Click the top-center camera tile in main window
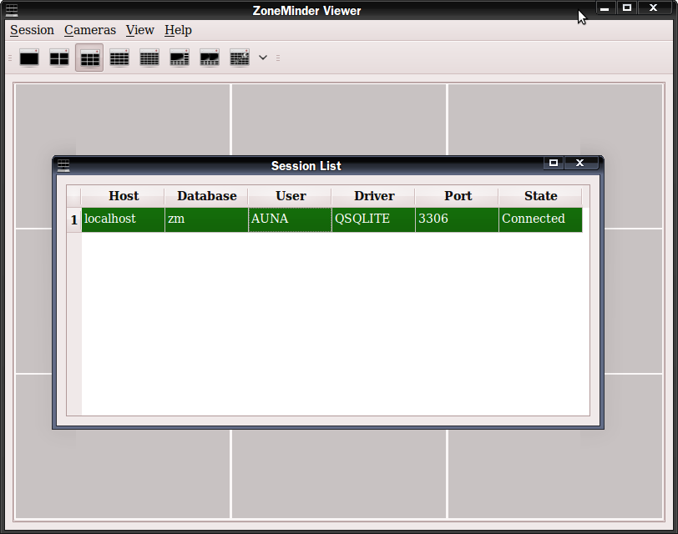The width and height of the screenshot is (678, 534). click(x=339, y=119)
